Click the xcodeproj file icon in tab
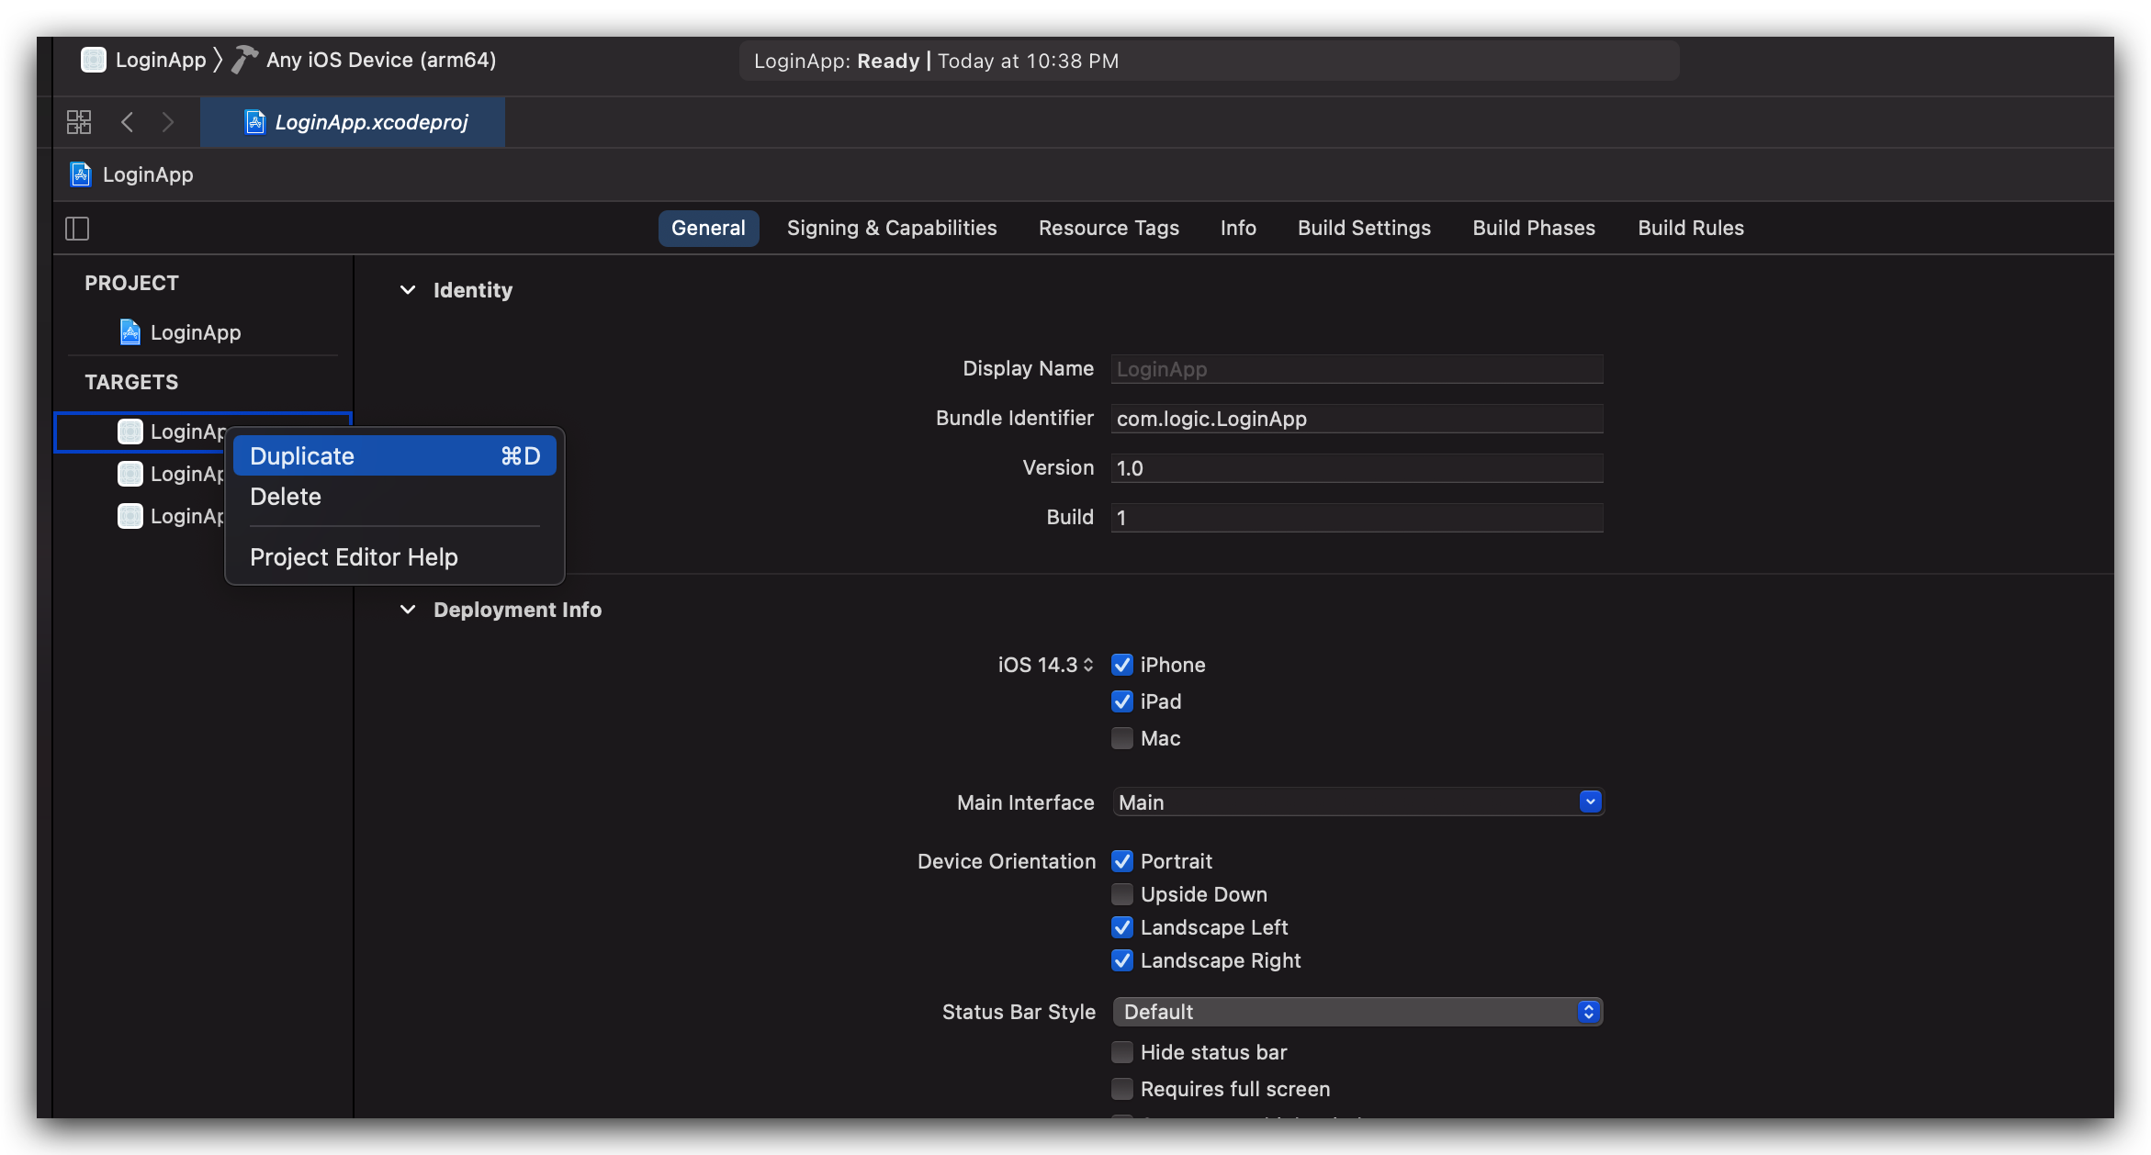Viewport: 2151px width, 1155px height. click(x=254, y=122)
